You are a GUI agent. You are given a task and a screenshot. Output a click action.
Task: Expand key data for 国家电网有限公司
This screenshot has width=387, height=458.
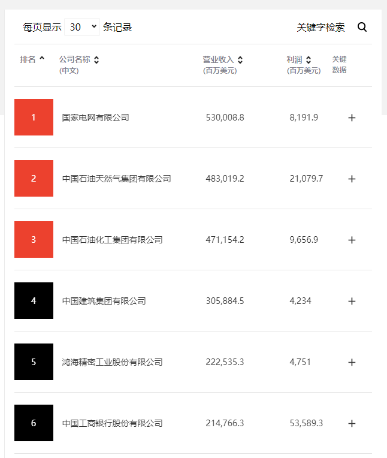point(352,117)
